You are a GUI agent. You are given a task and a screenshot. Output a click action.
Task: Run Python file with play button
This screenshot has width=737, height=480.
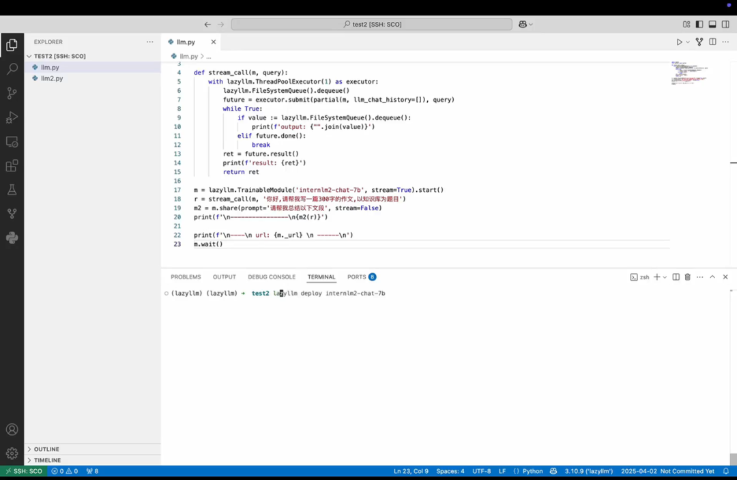[x=679, y=42]
